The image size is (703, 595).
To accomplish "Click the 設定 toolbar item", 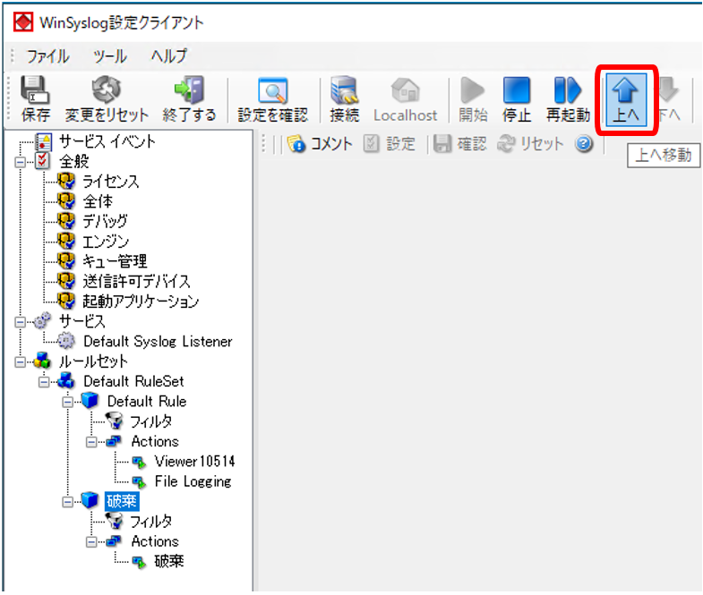I will pos(390,144).
